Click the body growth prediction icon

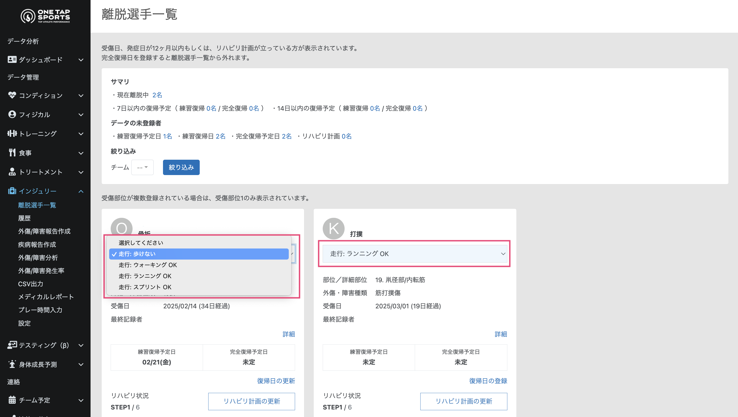pyautogui.click(x=12, y=364)
